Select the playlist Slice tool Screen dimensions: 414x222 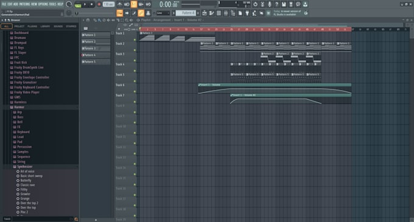pos(118,20)
